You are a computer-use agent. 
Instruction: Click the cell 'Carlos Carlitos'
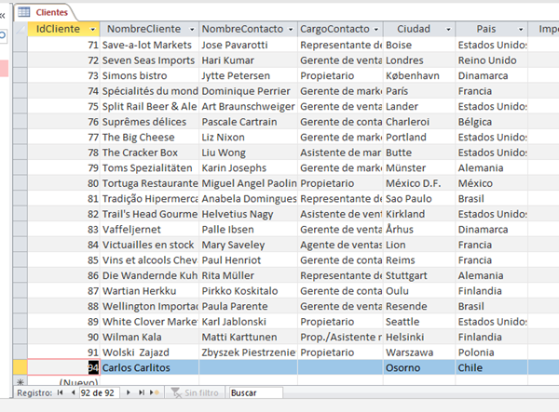[x=149, y=367]
